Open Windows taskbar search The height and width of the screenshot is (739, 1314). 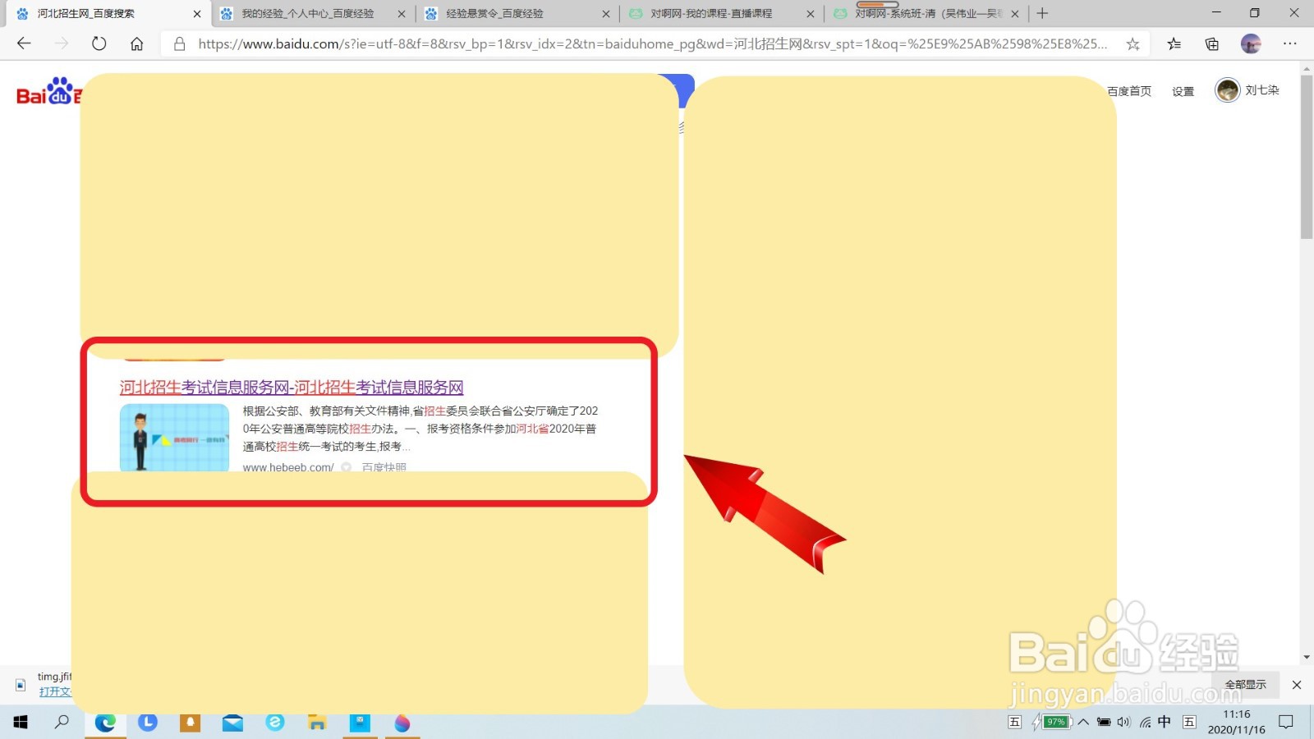pyautogui.click(x=62, y=723)
